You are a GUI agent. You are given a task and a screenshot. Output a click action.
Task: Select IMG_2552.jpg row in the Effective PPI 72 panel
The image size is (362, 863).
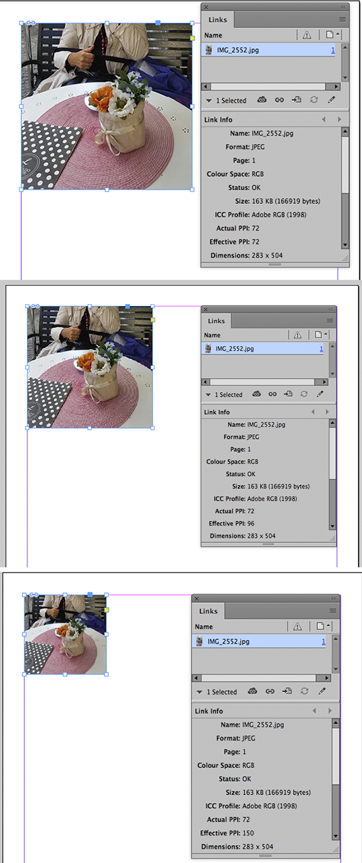pyautogui.click(x=271, y=49)
